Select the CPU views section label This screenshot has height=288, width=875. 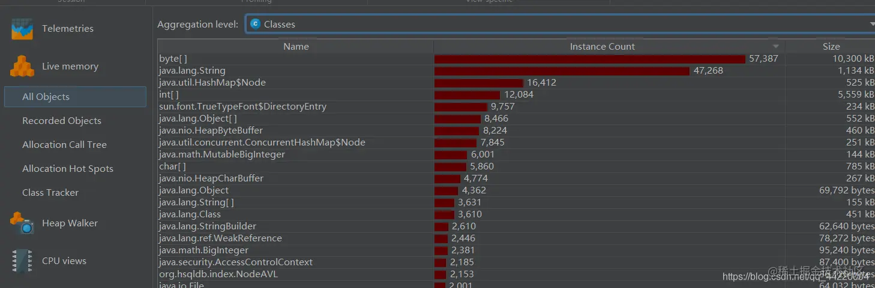tap(64, 261)
